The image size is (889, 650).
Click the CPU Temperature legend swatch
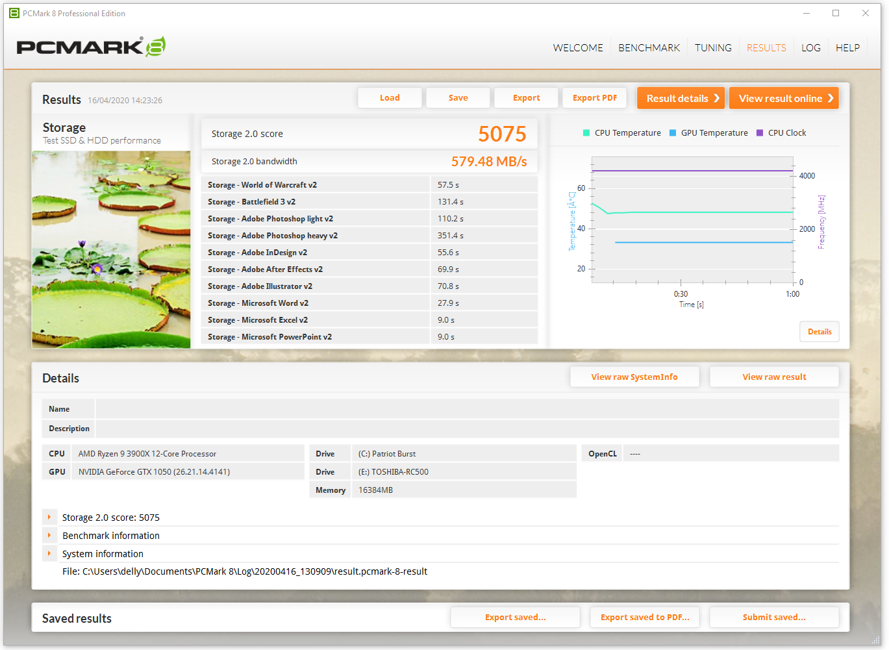point(586,133)
